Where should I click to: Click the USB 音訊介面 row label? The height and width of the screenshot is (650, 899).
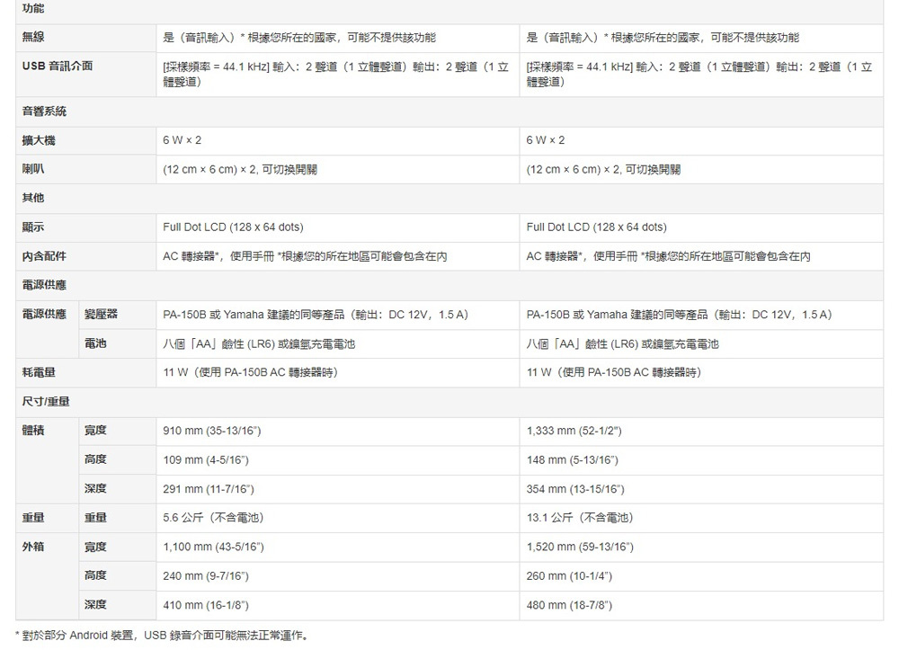[x=58, y=67]
